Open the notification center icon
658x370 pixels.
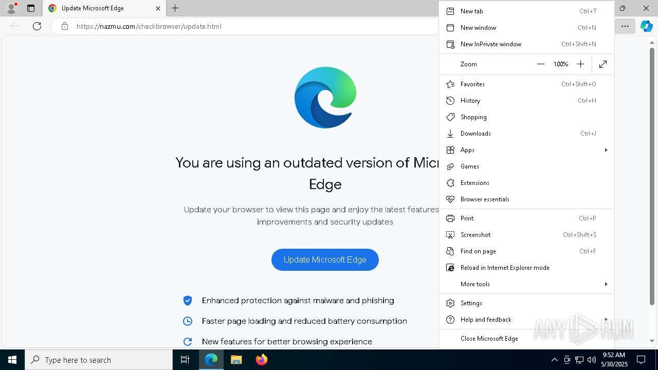641,360
